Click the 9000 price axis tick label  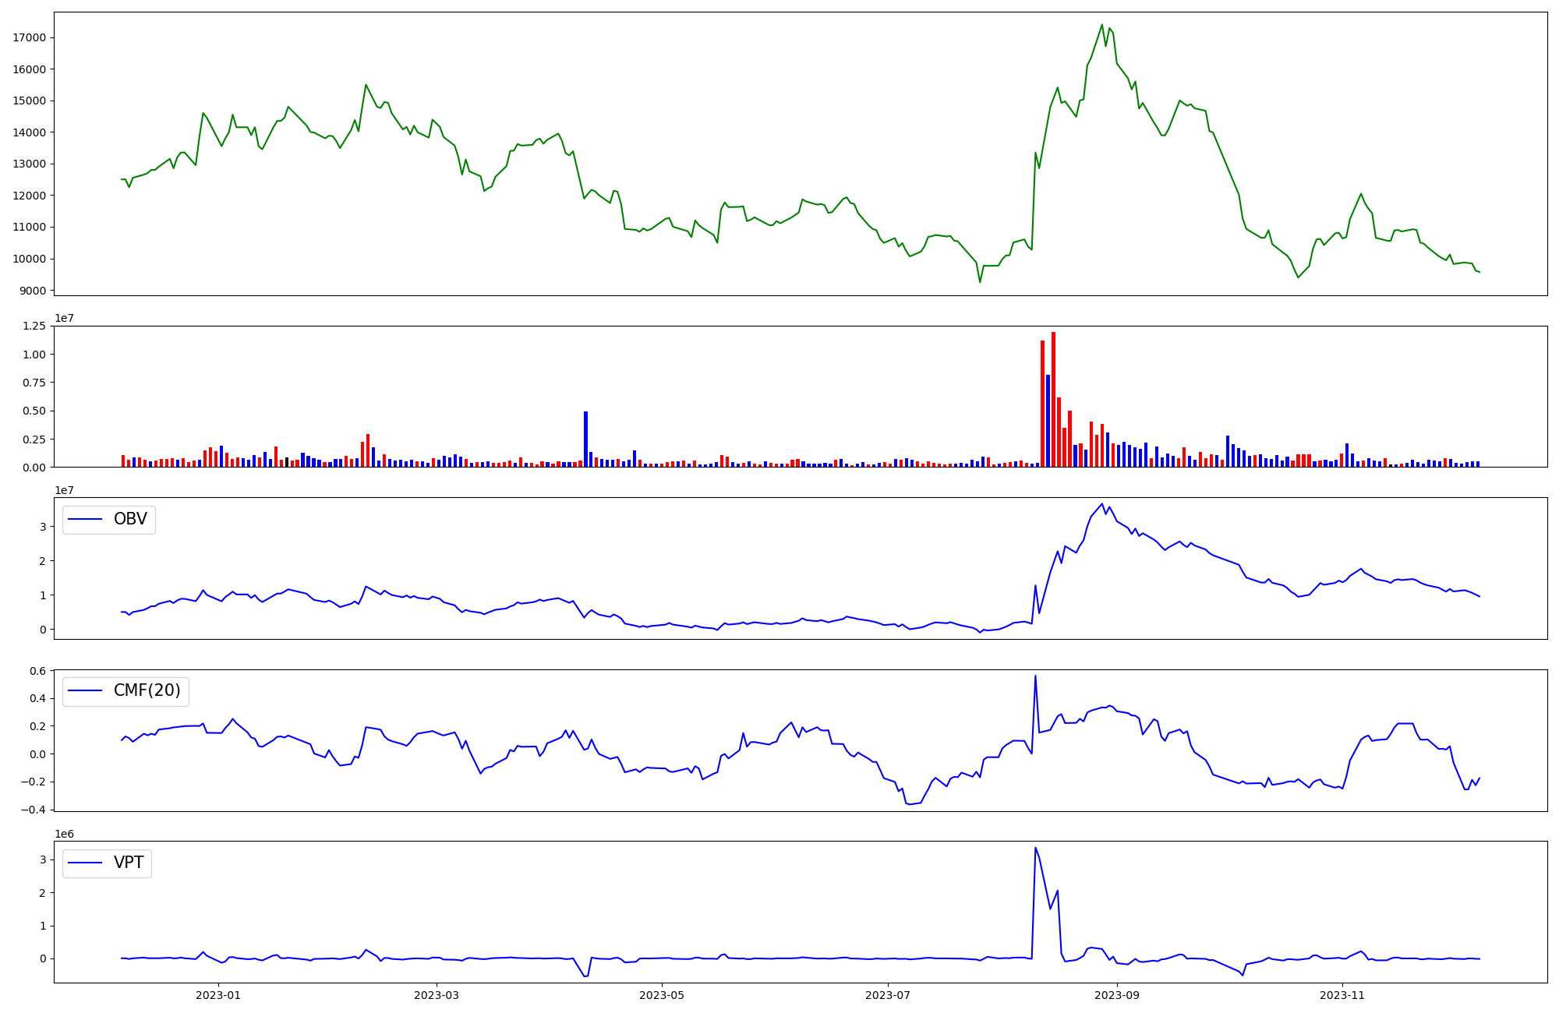click(33, 291)
